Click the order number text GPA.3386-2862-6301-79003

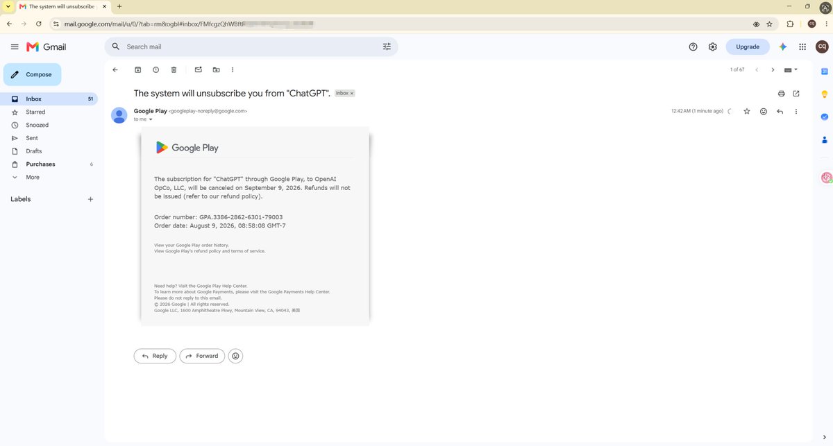point(241,217)
